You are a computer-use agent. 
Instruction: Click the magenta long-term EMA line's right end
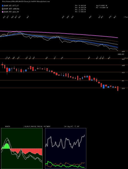tap(117, 37)
